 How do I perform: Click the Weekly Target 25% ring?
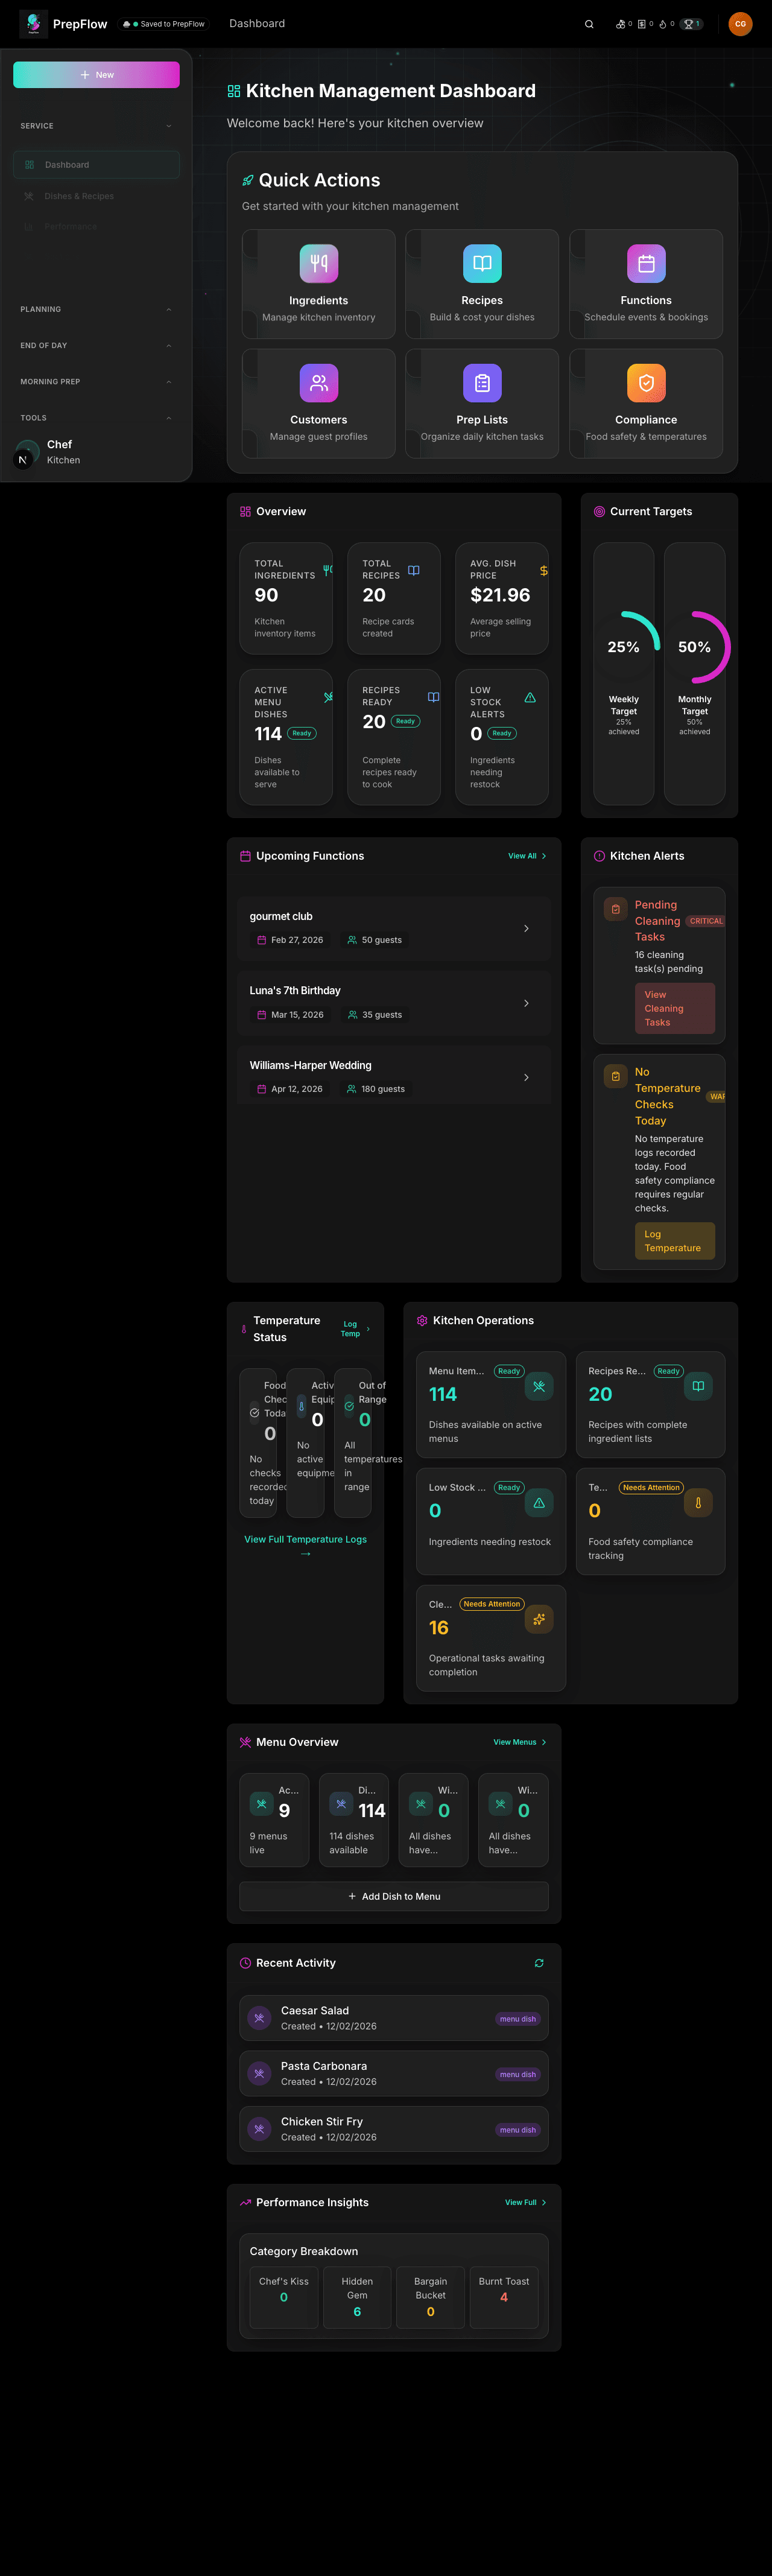624,647
